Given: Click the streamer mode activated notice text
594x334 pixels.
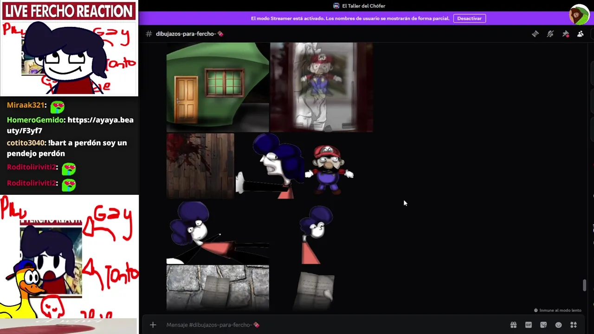Looking at the screenshot, I should point(350,19).
